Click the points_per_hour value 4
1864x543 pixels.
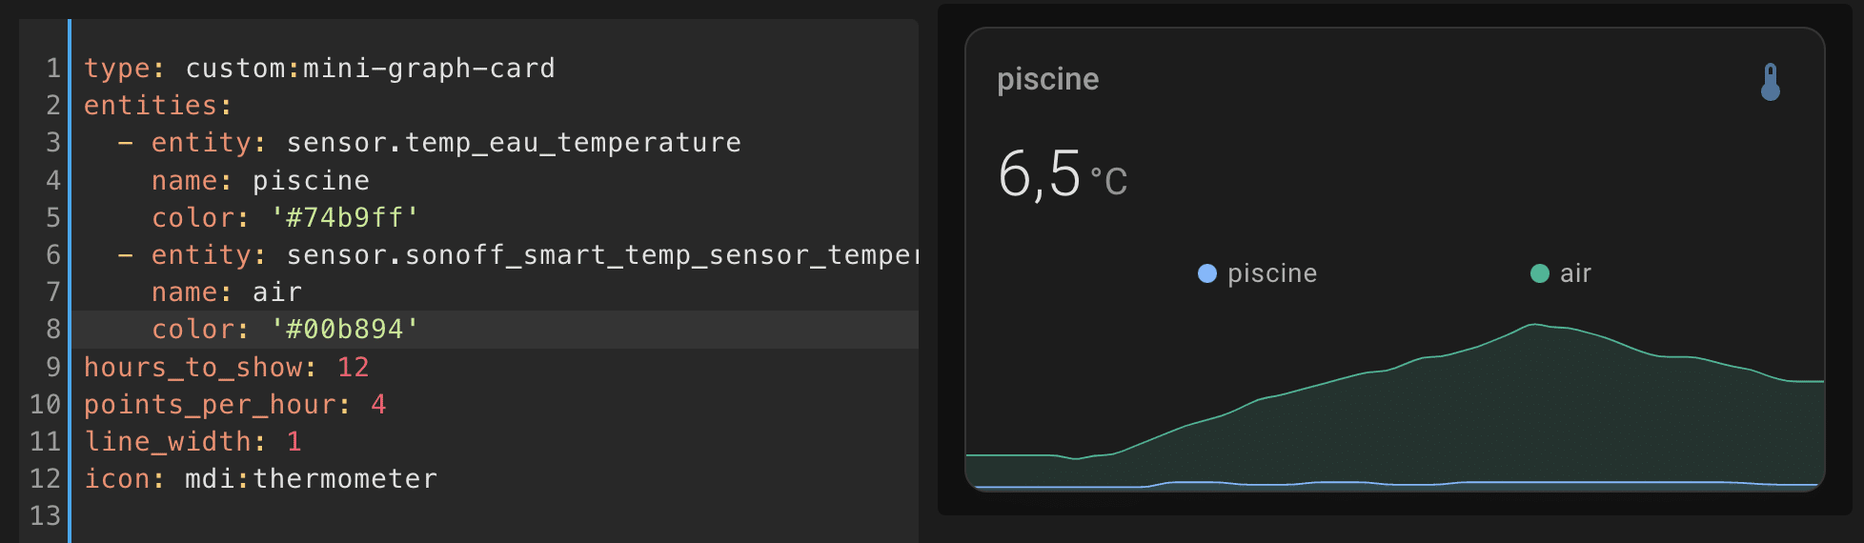pyautogui.click(x=378, y=405)
